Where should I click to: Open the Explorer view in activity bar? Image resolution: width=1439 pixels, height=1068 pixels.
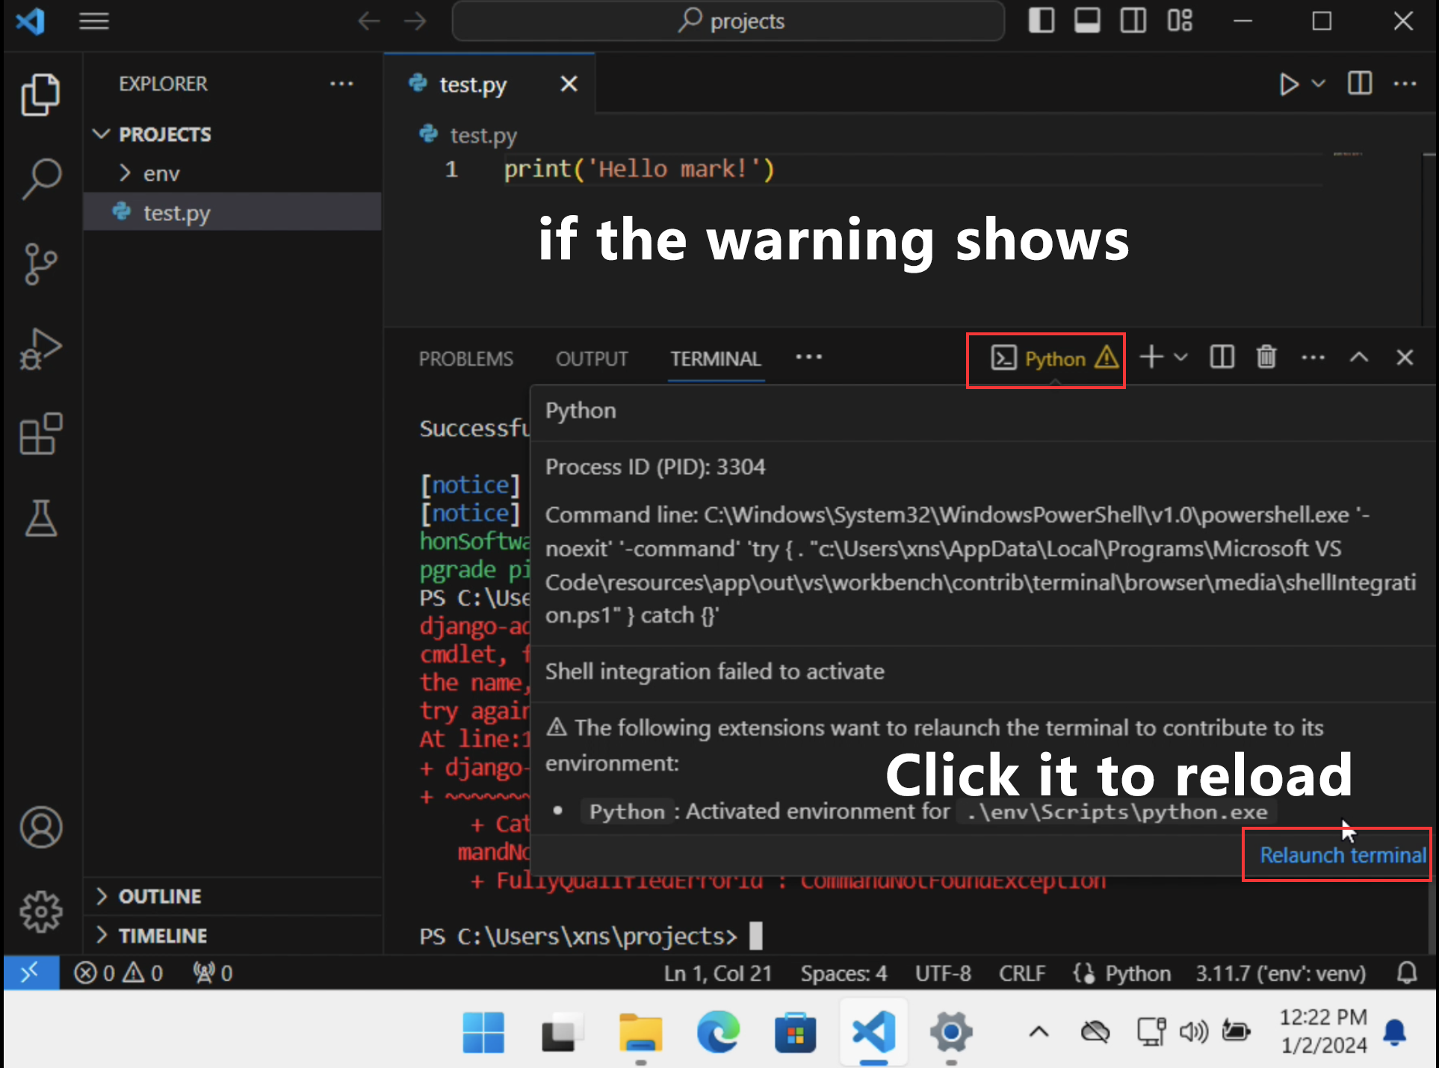click(40, 95)
